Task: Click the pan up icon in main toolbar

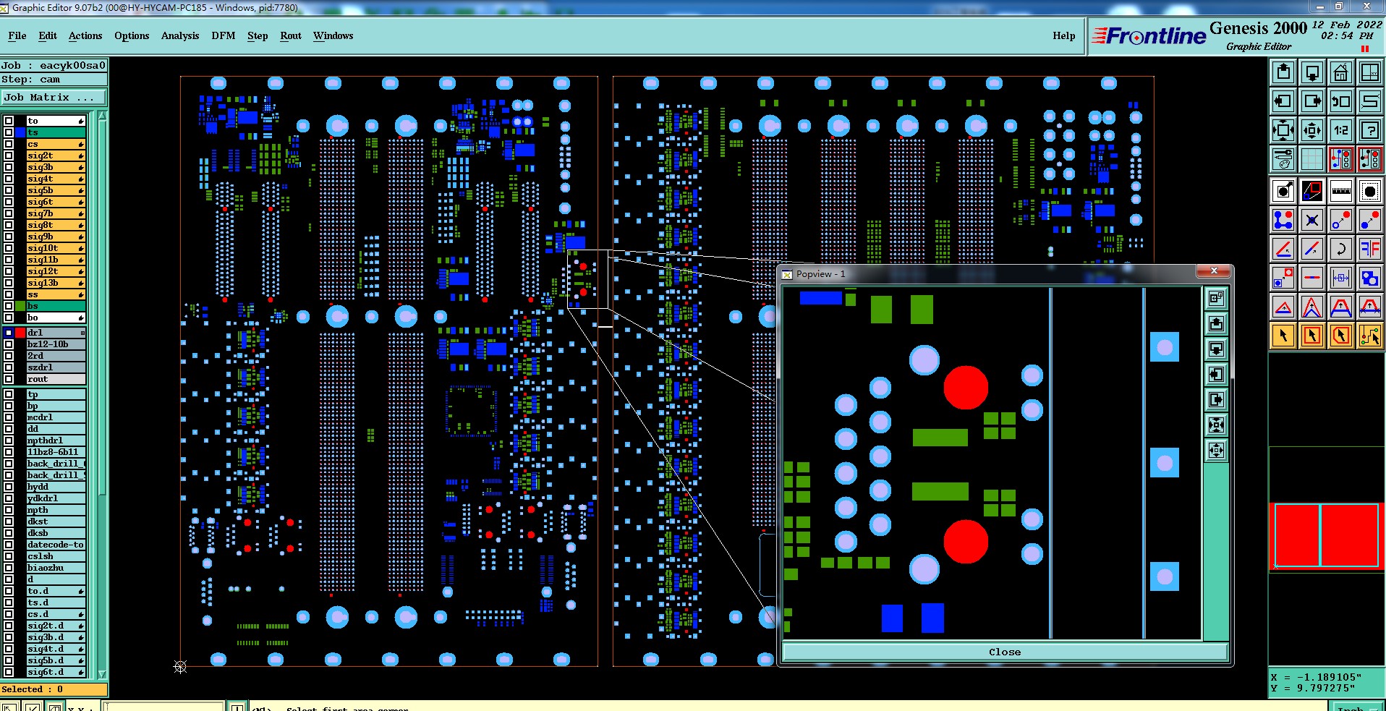Action: coord(1283,72)
